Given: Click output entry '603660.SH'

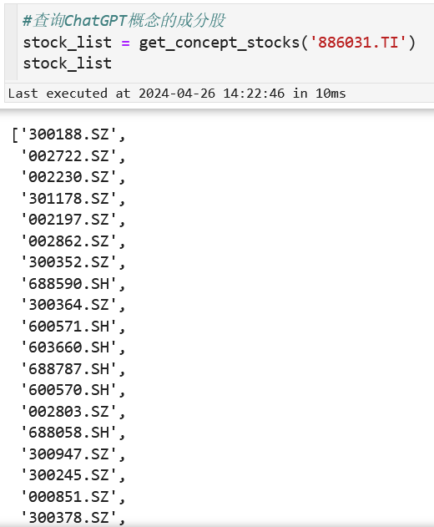Looking at the screenshot, I should tap(68, 347).
